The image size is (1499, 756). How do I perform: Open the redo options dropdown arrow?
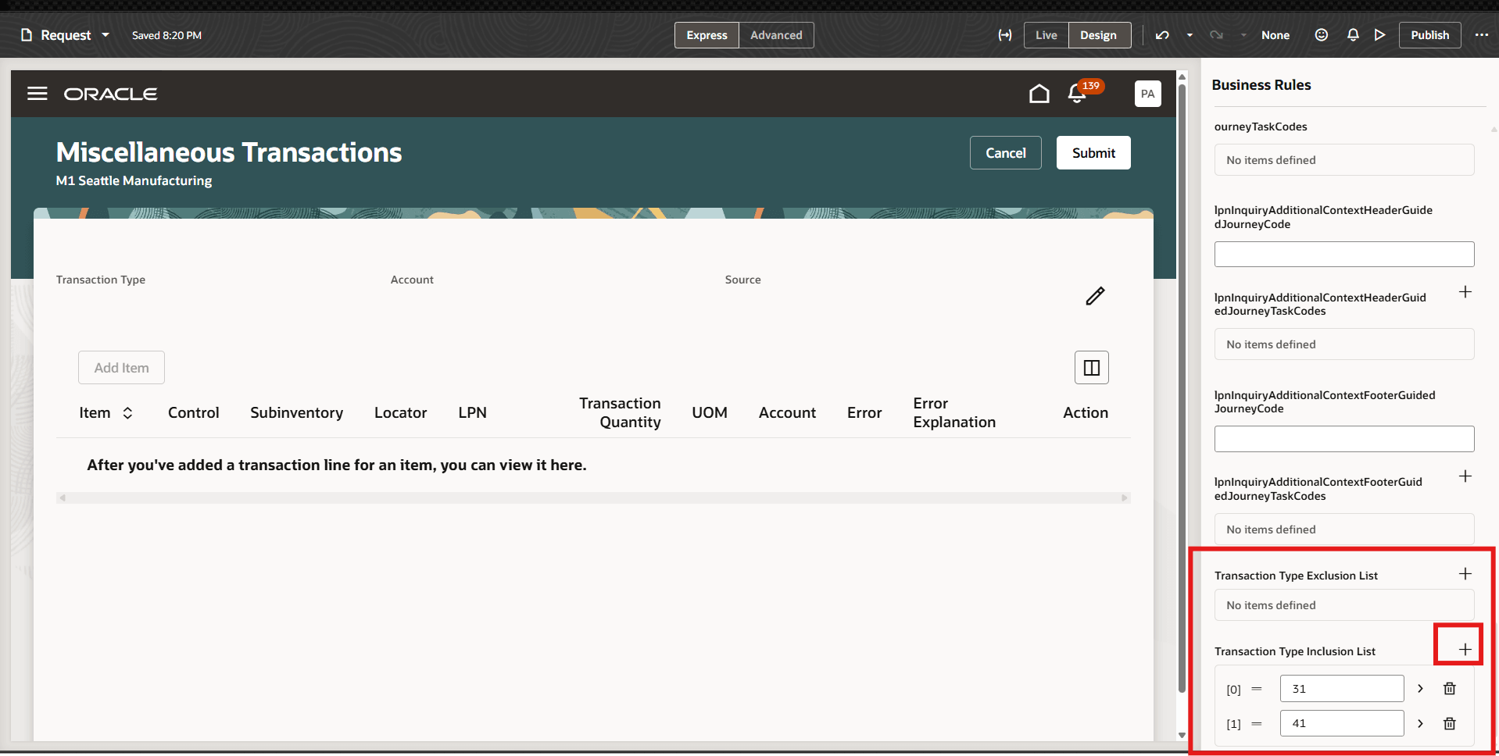(x=1243, y=35)
